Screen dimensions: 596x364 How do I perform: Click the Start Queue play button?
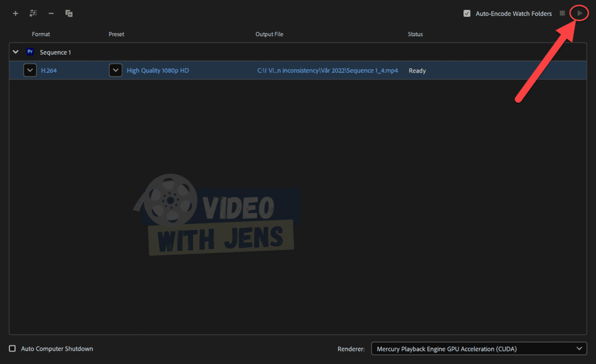point(580,13)
